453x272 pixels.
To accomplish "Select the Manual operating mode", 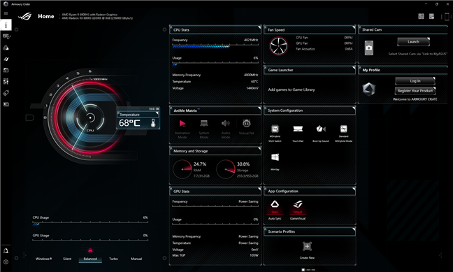I will pyautogui.click(x=136, y=259).
